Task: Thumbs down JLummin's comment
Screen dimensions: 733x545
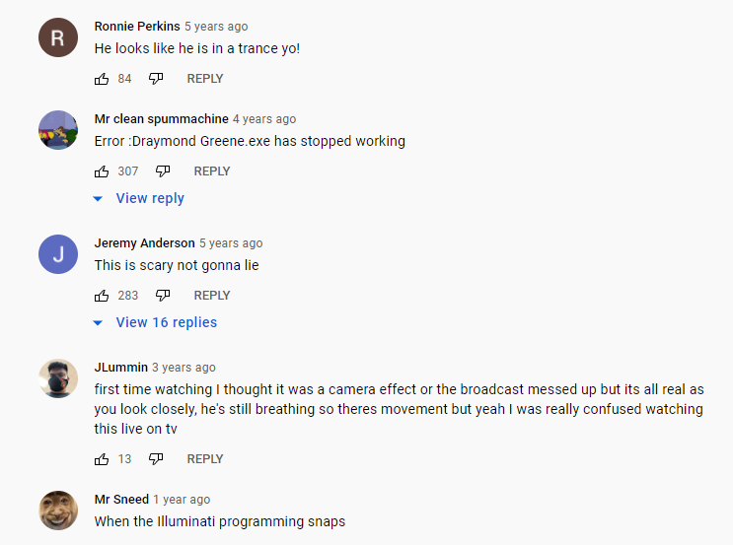Action: click(156, 459)
